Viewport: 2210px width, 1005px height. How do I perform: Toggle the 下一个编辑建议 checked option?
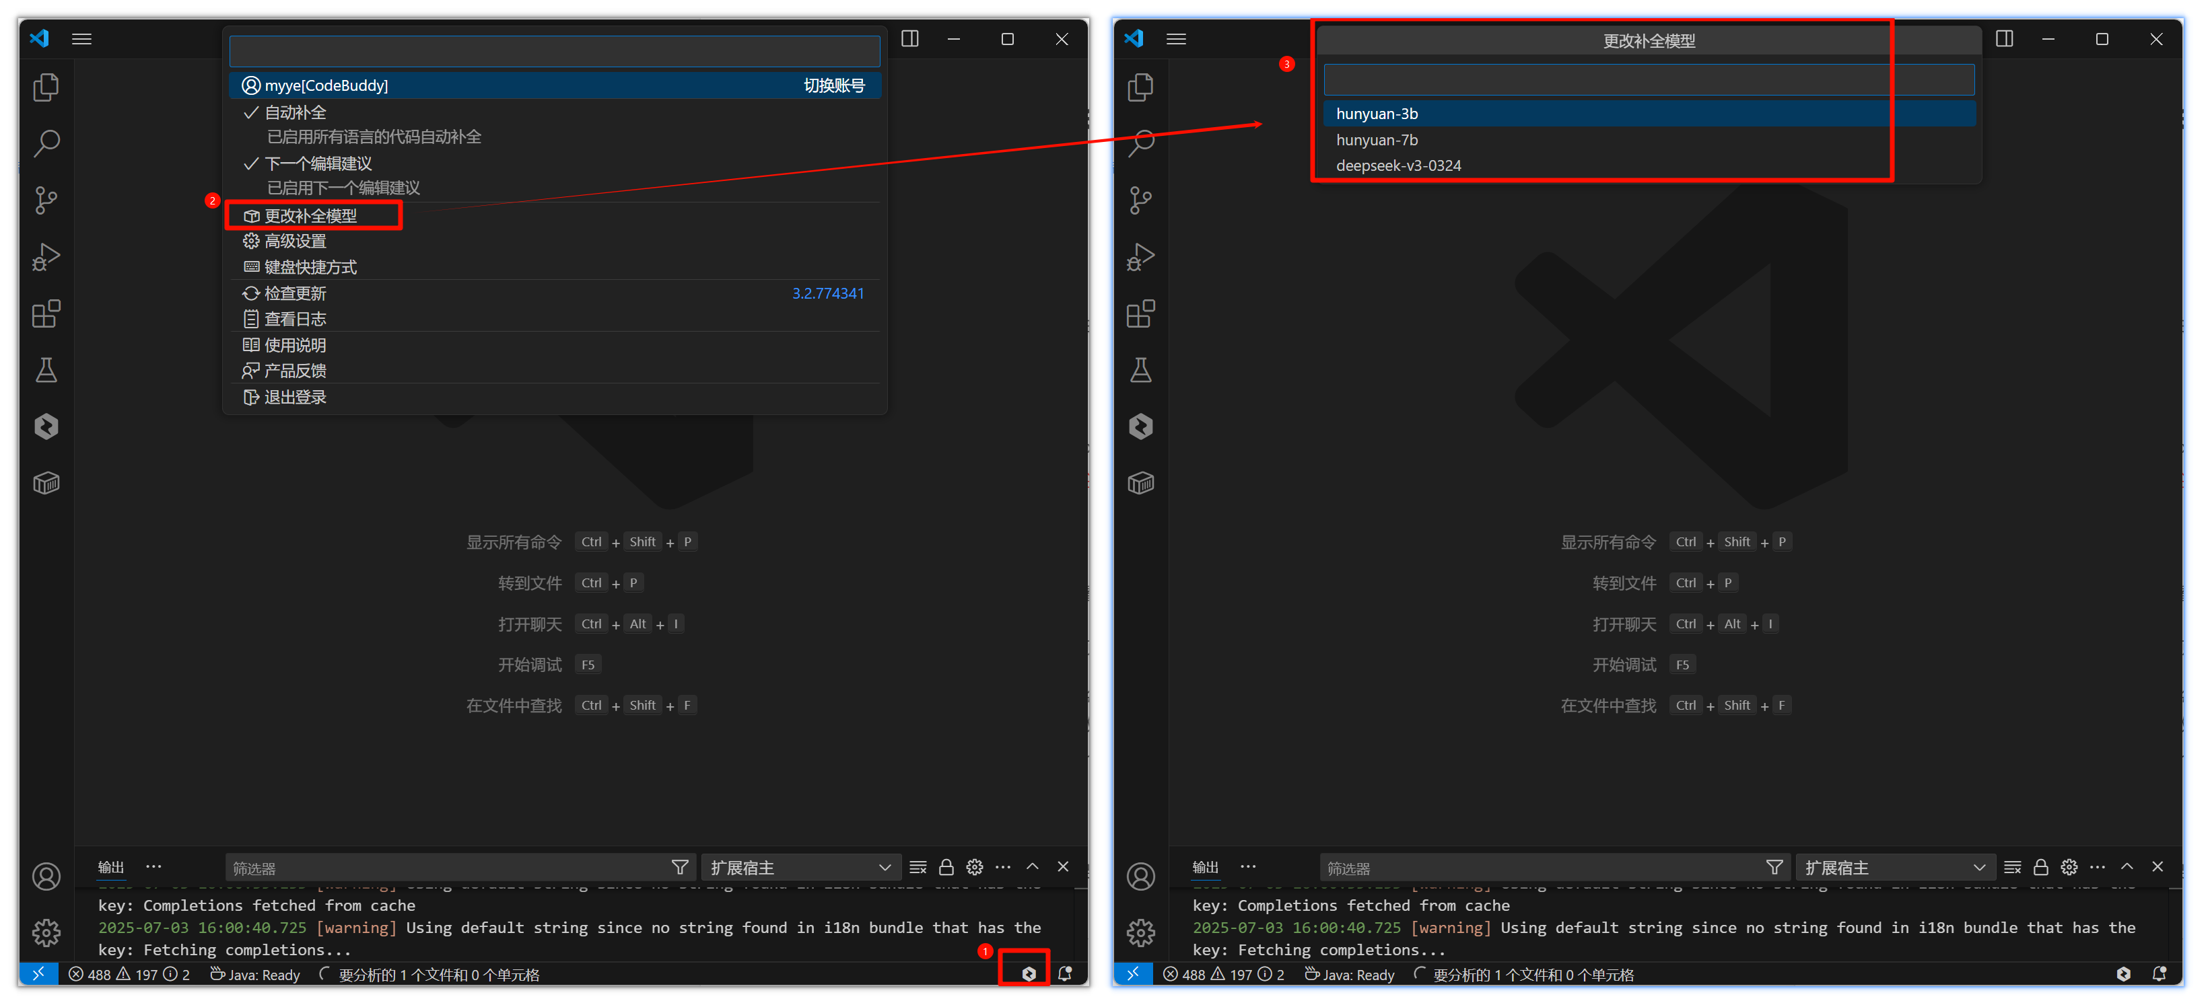(318, 163)
